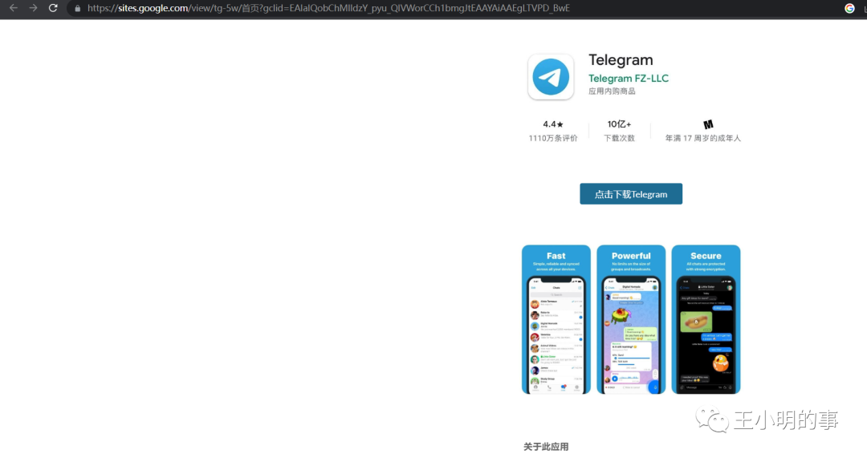867x458 pixels.
Task: Click the browser back arrow
Action: (14, 8)
